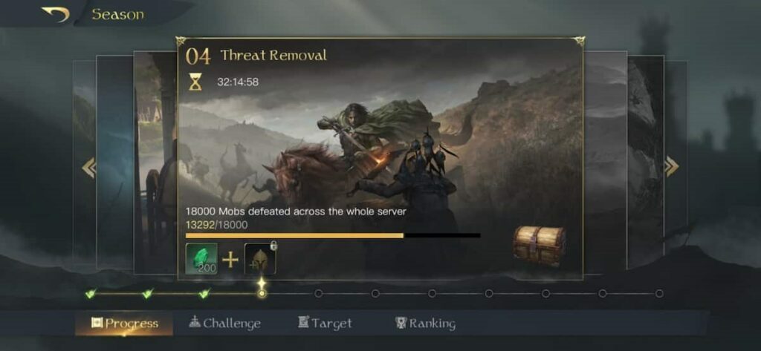761x351 pixels.
Task: Open the wooden treasure chest reward
Action: tap(540, 245)
